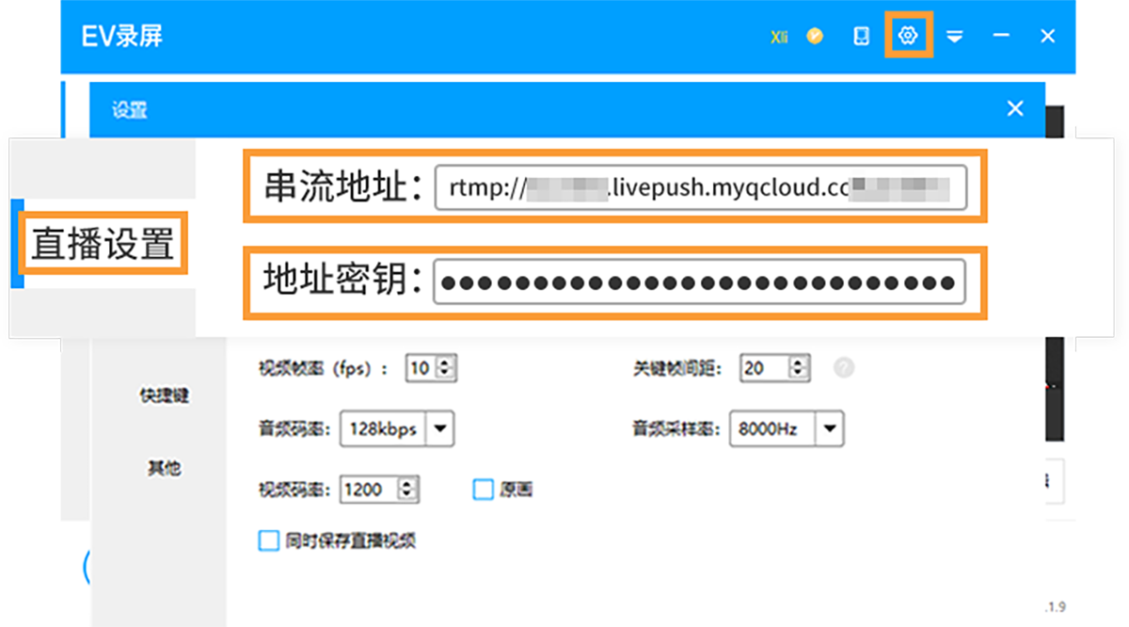Check 同时保存直播视频 option
Screen dimensions: 1129x627
269,540
